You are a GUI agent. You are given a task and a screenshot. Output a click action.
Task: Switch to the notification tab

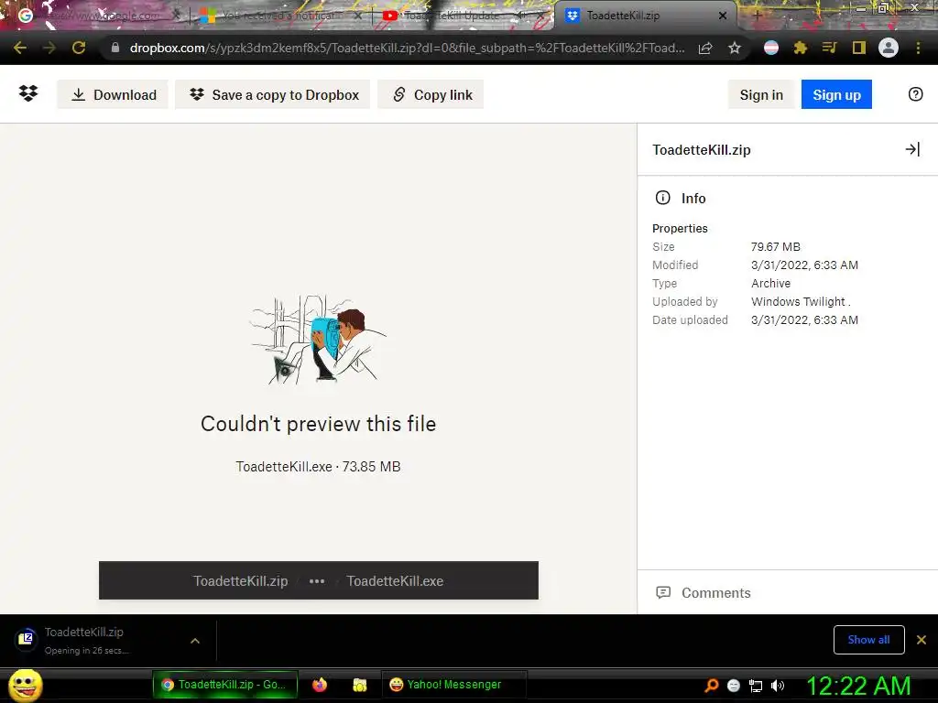pos(280,16)
